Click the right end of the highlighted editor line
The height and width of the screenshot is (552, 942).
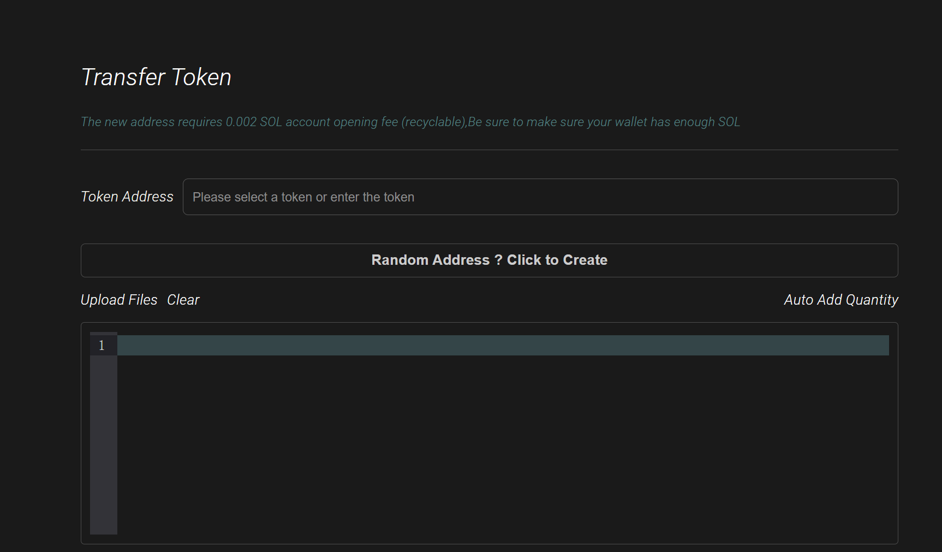[873, 346]
